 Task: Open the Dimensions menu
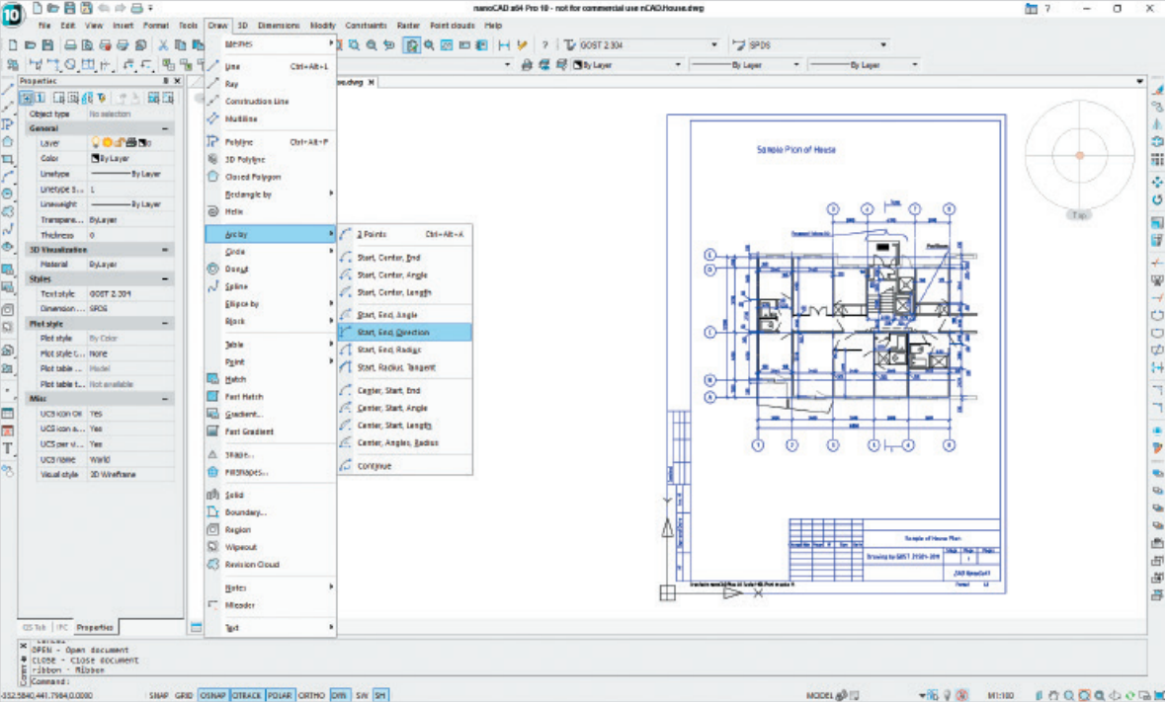(278, 25)
